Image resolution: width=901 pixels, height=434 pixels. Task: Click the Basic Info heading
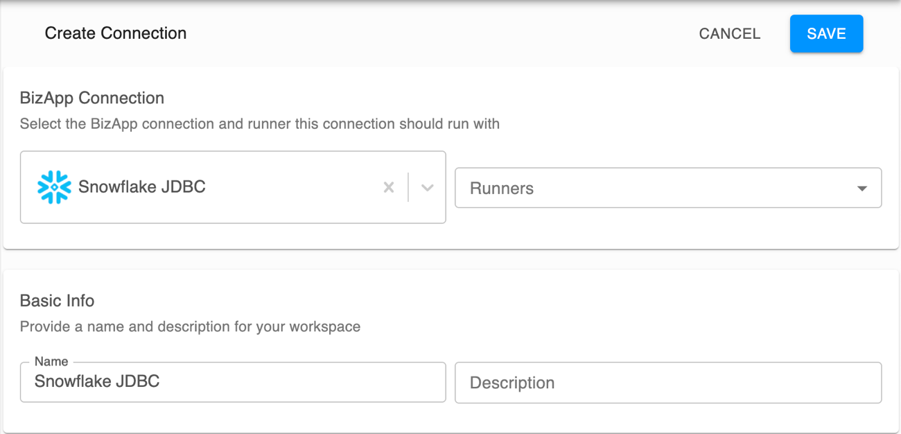57,301
